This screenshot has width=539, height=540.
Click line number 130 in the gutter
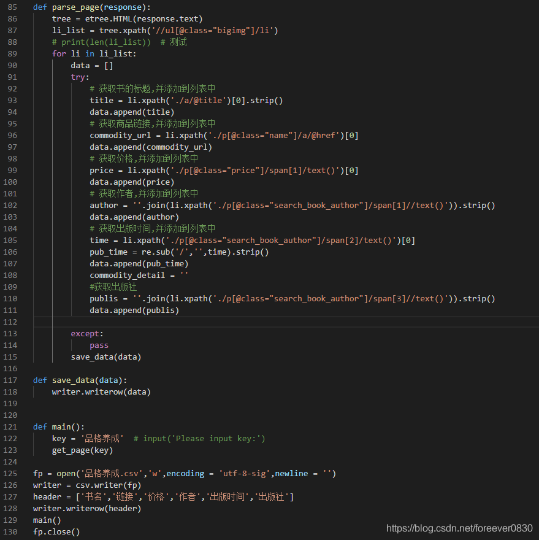point(10,533)
